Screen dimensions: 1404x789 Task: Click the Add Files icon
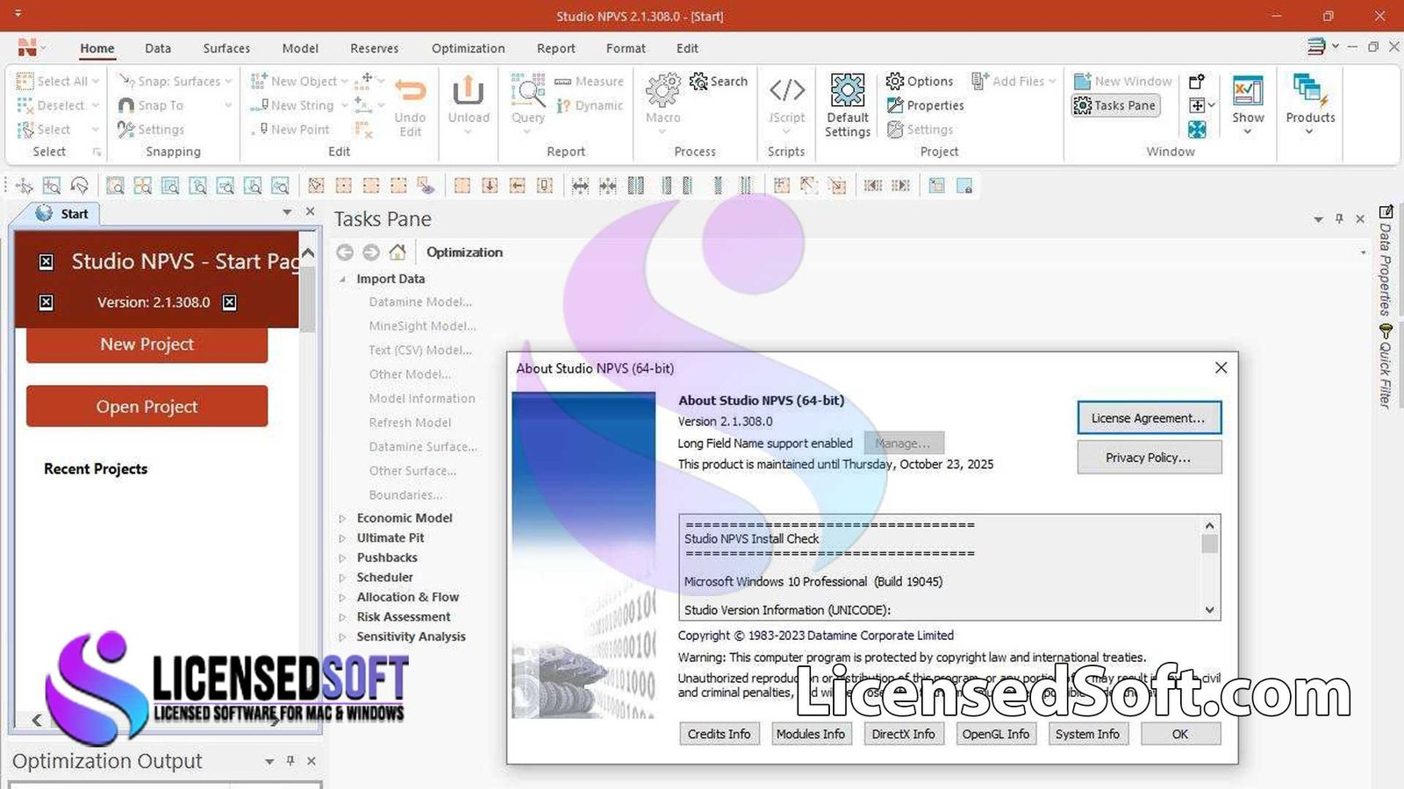pyautogui.click(x=980, y=82)
